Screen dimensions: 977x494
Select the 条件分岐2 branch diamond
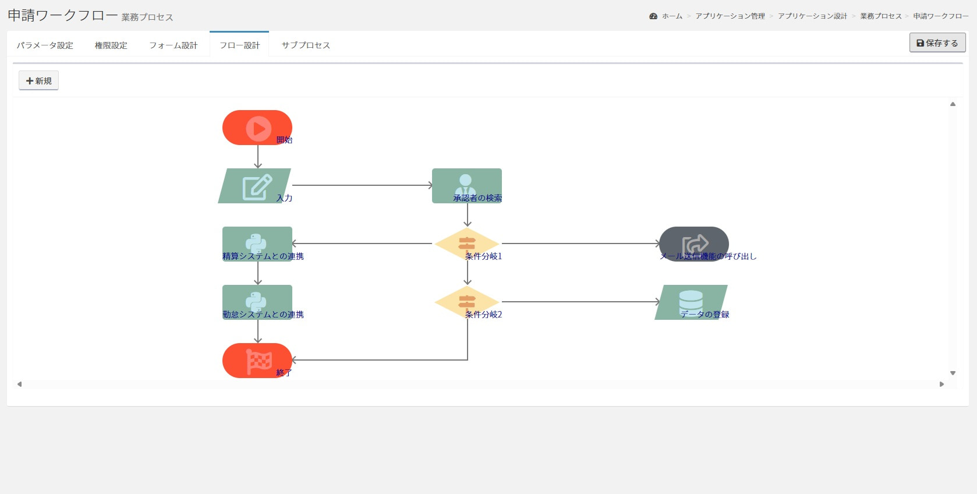tap(466, 302)
